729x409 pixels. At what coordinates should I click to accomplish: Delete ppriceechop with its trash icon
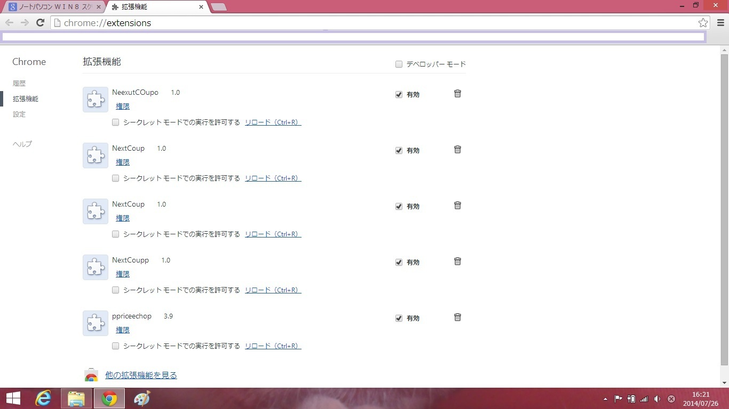tap(457, 317)
